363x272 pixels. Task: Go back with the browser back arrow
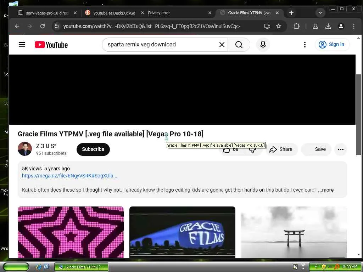(x=17, y=26)
